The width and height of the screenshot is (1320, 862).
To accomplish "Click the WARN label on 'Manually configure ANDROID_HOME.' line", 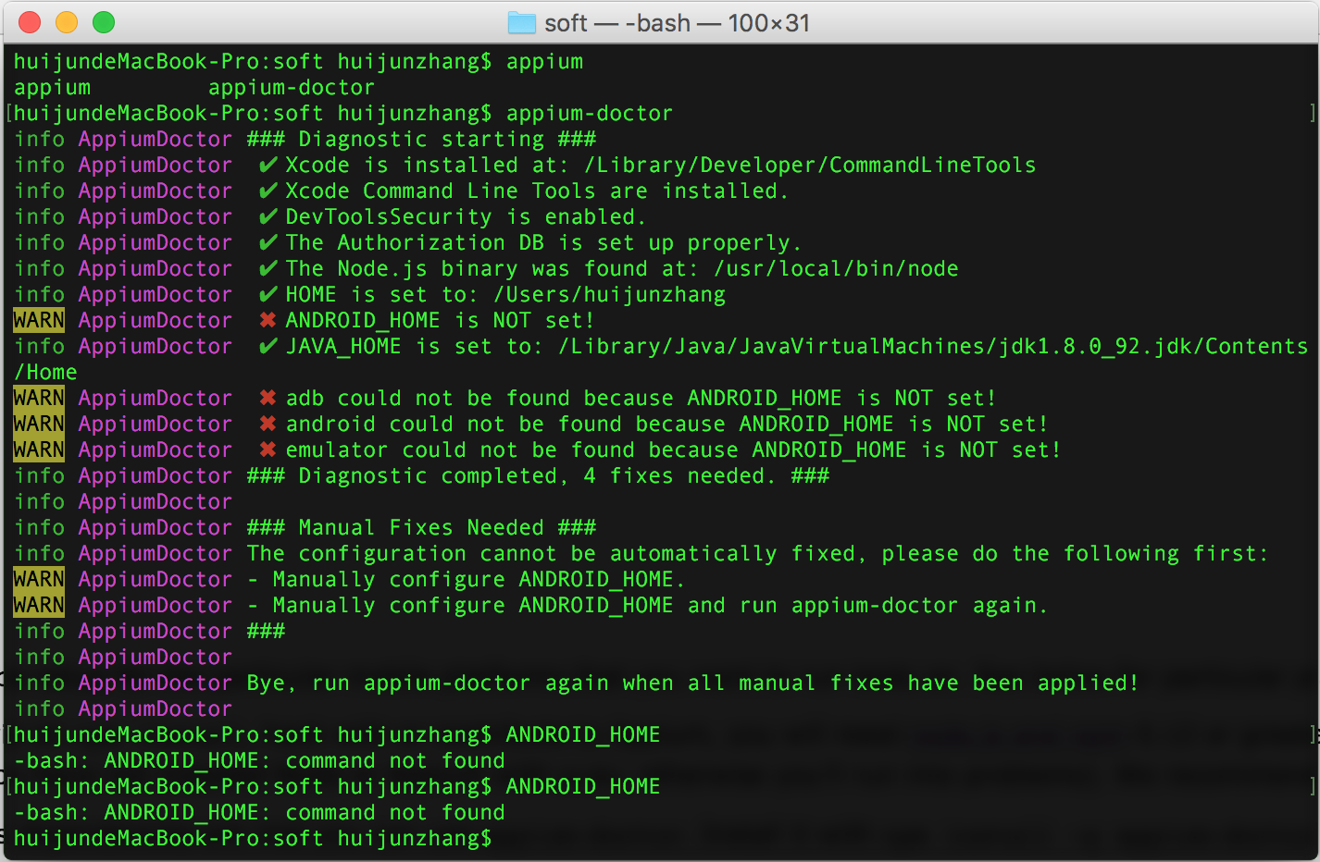I will [x=39, y=579].
